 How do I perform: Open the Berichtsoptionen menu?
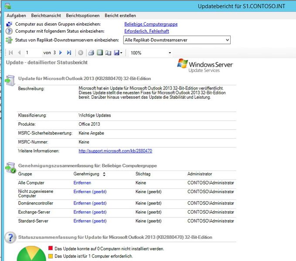[83, 15]
